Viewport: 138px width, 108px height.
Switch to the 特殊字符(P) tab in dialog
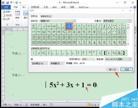pos(46,16)
